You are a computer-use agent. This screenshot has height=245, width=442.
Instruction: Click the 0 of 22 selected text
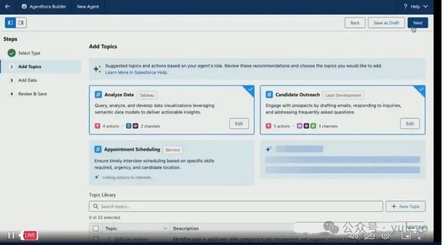(x=104, y=217)
